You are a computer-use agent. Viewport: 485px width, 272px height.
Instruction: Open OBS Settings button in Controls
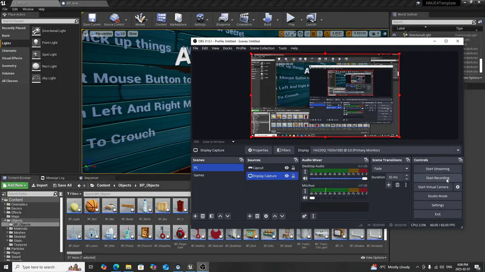pos(438,205)
